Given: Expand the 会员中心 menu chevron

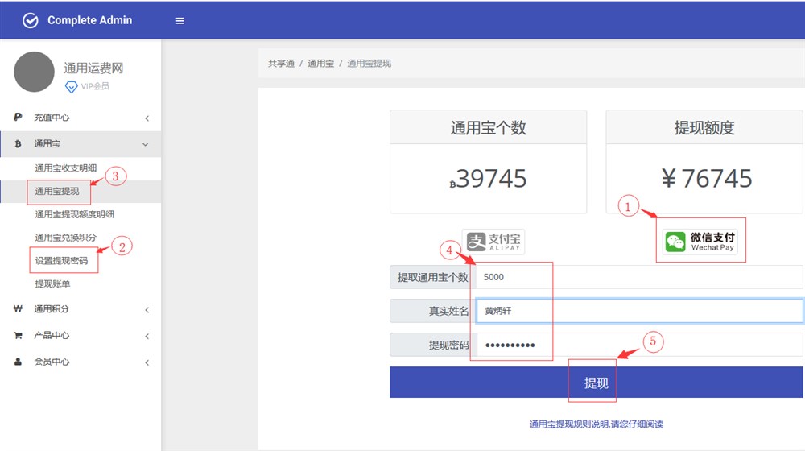Looking at the screenshot, I should pyautogui.click(x=147, y=362).
